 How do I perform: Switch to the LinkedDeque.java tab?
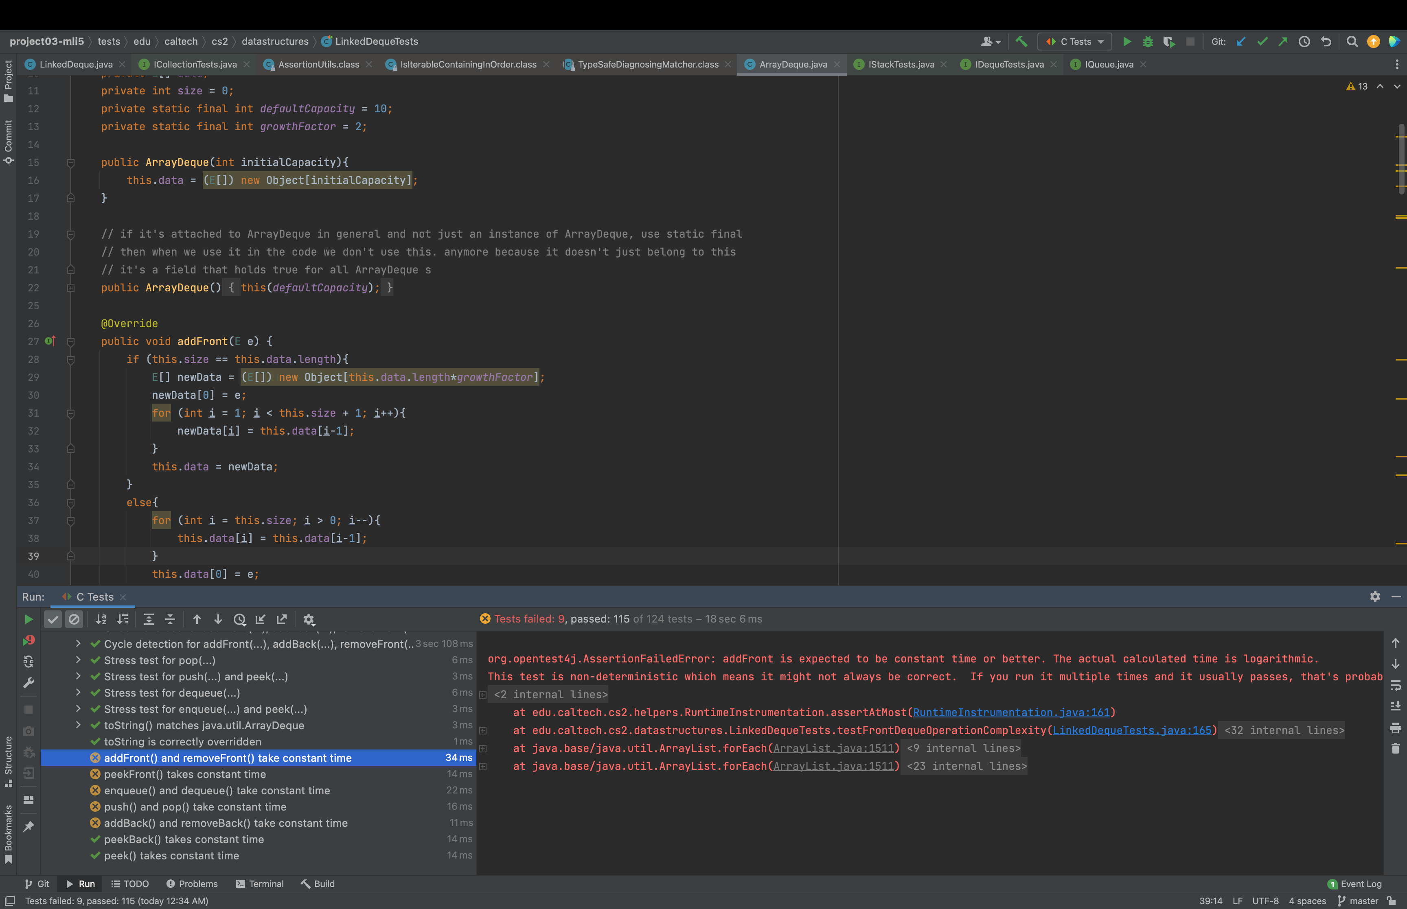click(76, 64)
